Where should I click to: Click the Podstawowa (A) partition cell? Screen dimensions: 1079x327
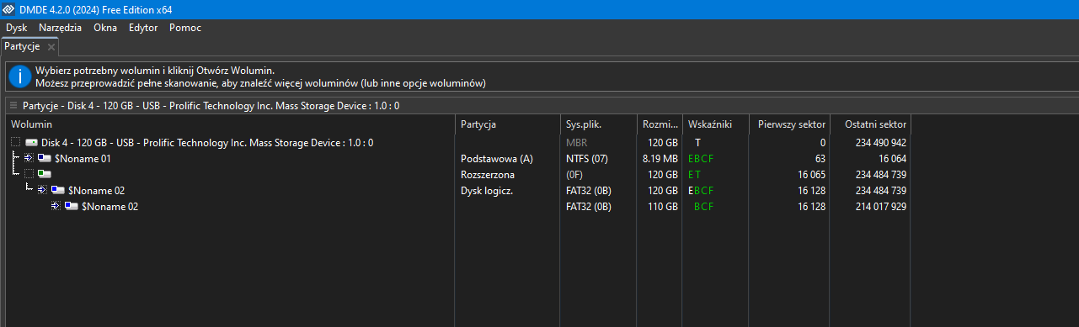(x=497, y=159)
